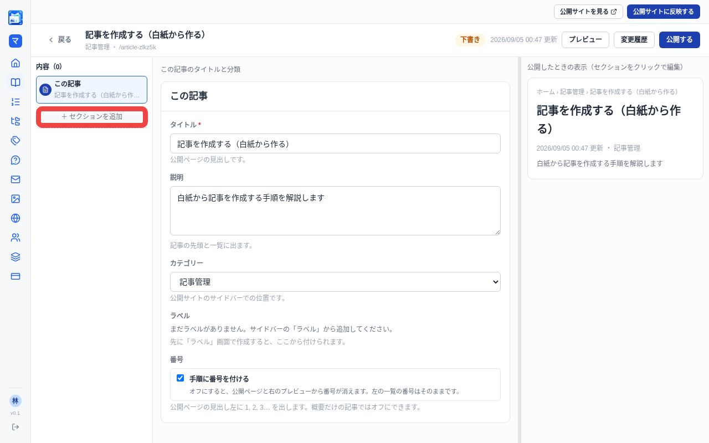This screenshot has width=709, height=443.
Task: Open the billing card icon
Action: tap(16, 276)
